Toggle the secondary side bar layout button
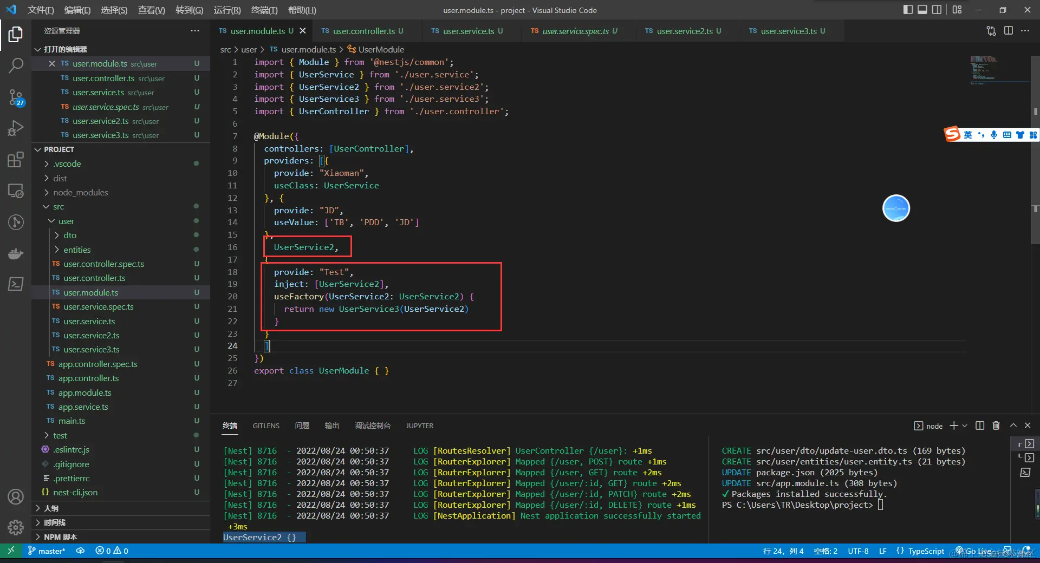Screen dimensions: 1040x563 click(937, 10)
